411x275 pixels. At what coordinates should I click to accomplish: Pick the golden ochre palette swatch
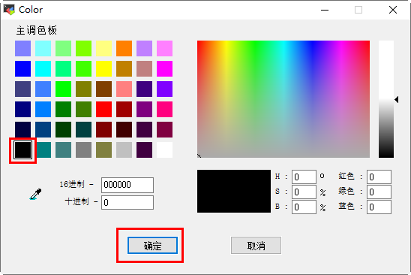[124, 68]
